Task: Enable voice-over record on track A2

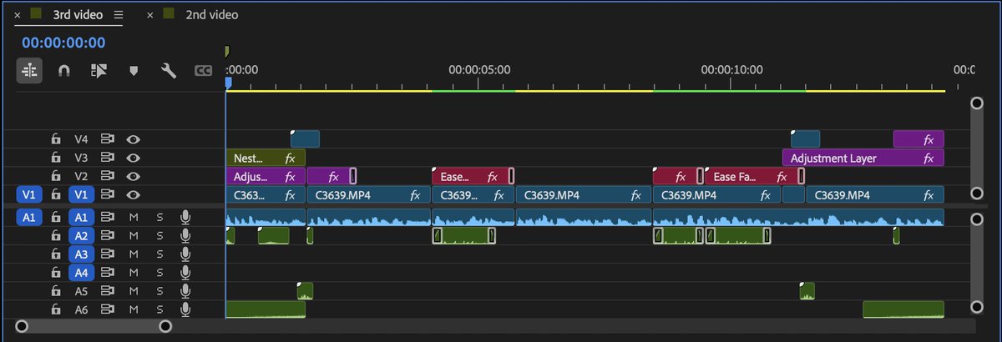Action: point(185,236)
